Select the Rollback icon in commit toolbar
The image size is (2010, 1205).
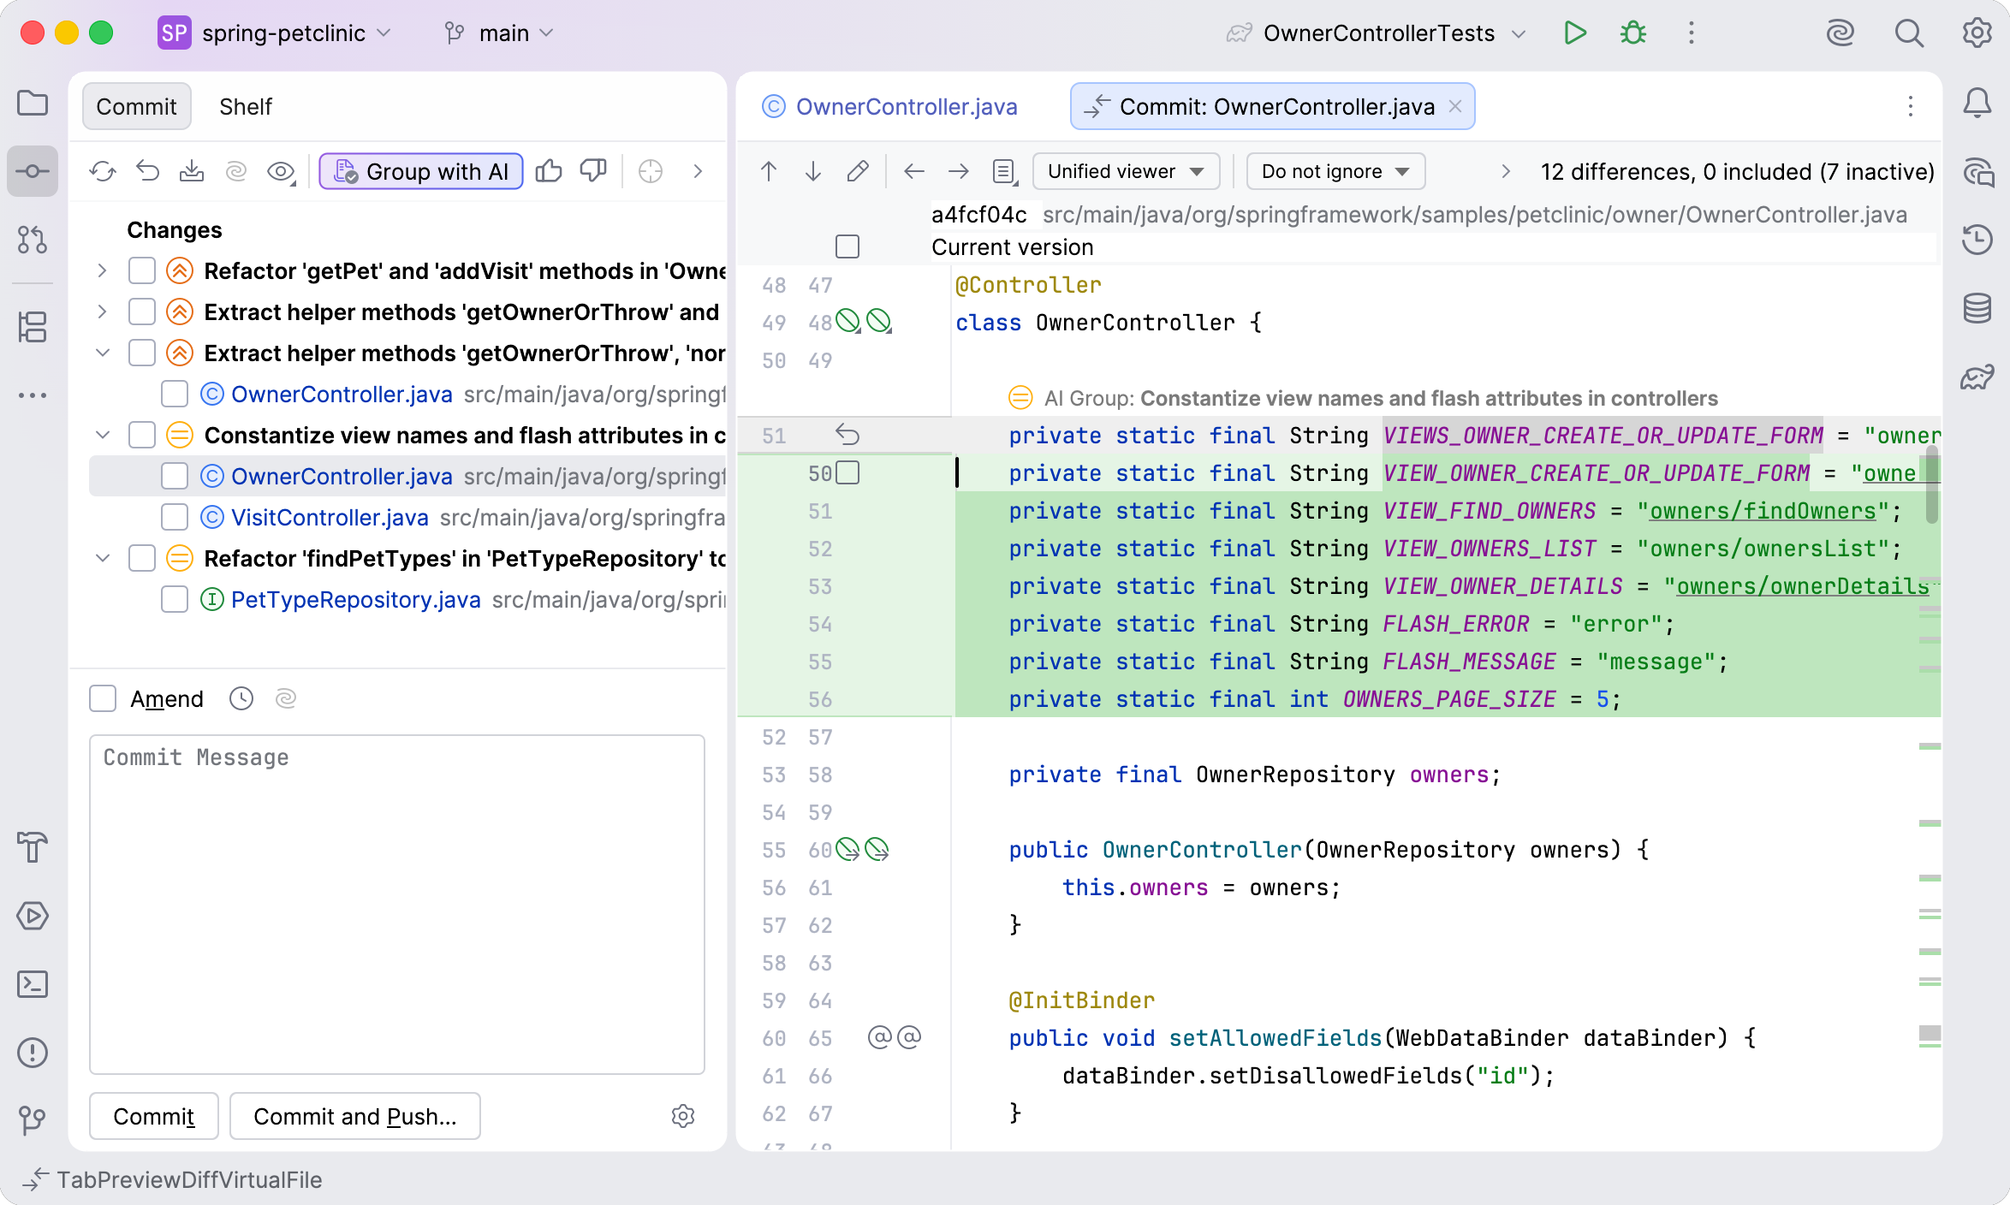(x=147, y=171)
